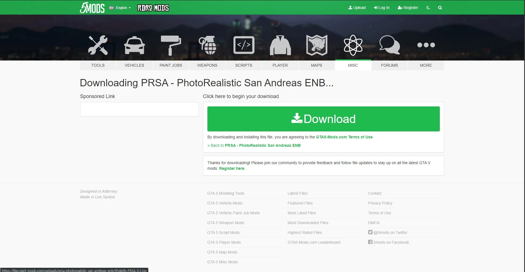525x272 pixels.
Task: Open the Maps icon
Action: tap(317, 45)
